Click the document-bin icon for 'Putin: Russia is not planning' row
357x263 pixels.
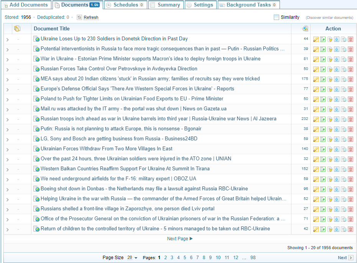click(x=344, y=129)
